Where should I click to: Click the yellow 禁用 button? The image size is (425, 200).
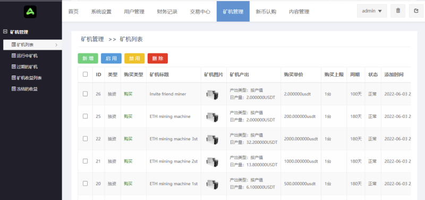point(134,58)
